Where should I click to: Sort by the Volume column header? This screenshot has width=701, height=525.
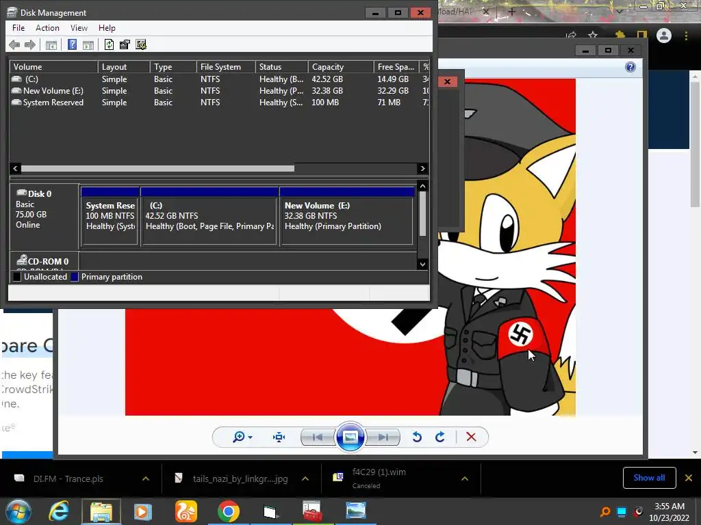53,66
